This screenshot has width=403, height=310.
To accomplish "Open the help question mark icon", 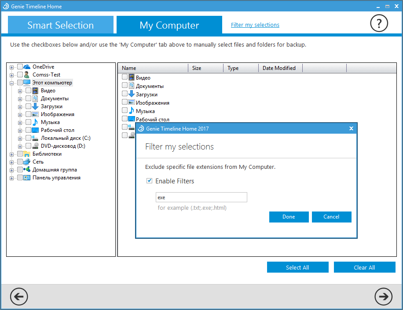I will tap(379, 23).
